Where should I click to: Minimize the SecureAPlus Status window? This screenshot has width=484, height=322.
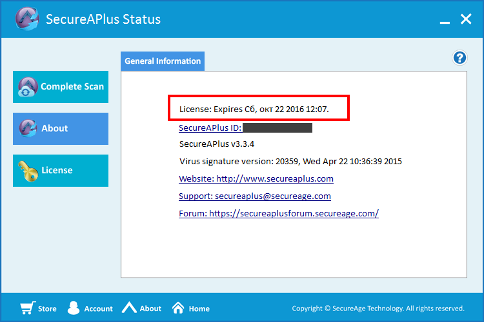click(x=445, y=22)
